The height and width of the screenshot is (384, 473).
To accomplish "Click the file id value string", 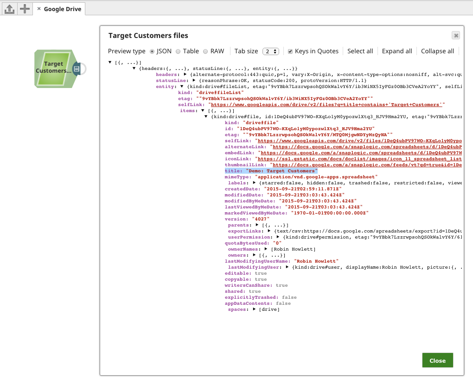I will coord(306,129).
